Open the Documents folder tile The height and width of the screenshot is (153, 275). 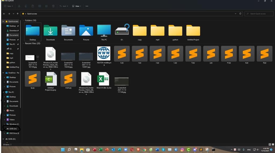pyautogui.click(x=68, y=32)
